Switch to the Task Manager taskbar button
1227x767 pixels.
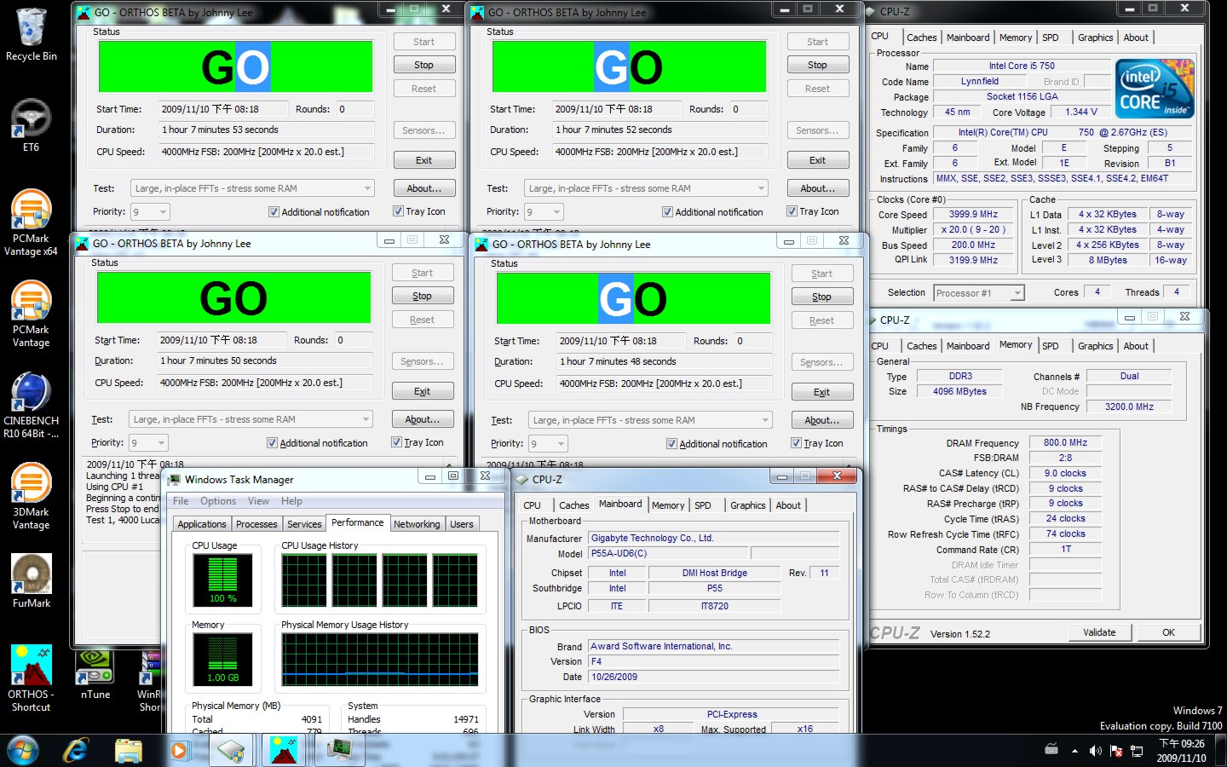click(x=339, y=750)
